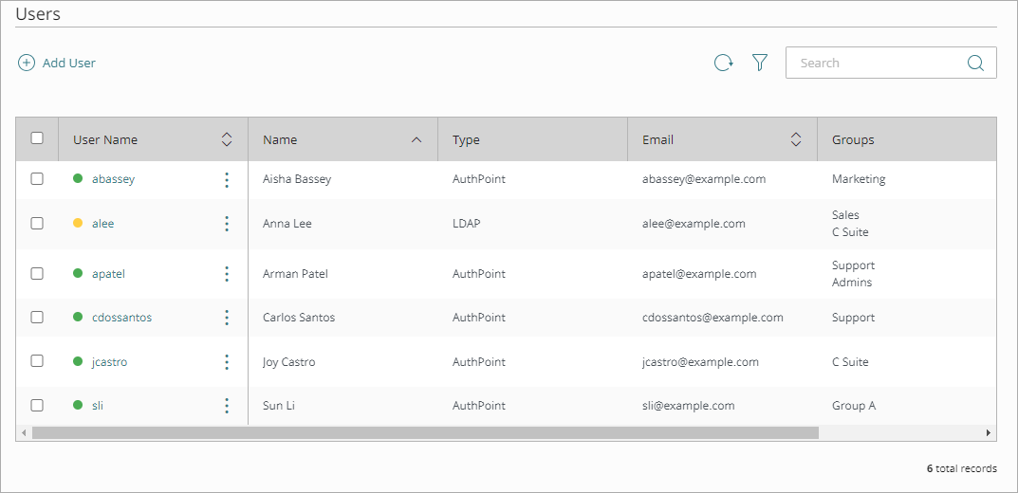Open the three-dot menu for alee
1018x493 pixels.
[227, 224]
